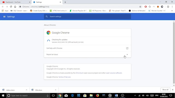This screenshot has width=175, height=98.
Task: Click the taskbar clock date
Action: [x=164, y=96]
